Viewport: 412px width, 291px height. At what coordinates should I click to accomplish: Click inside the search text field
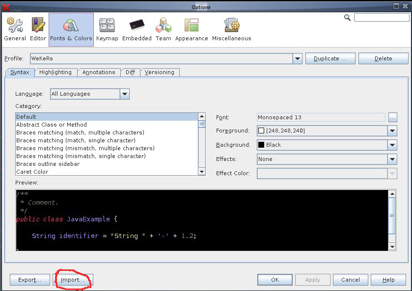[382, 17]
